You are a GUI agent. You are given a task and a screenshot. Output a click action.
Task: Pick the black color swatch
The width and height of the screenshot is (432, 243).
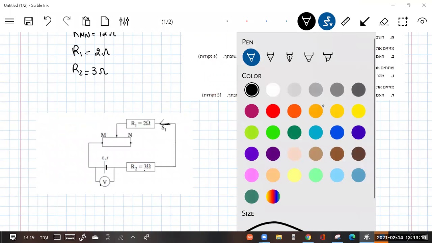[251, 90]
